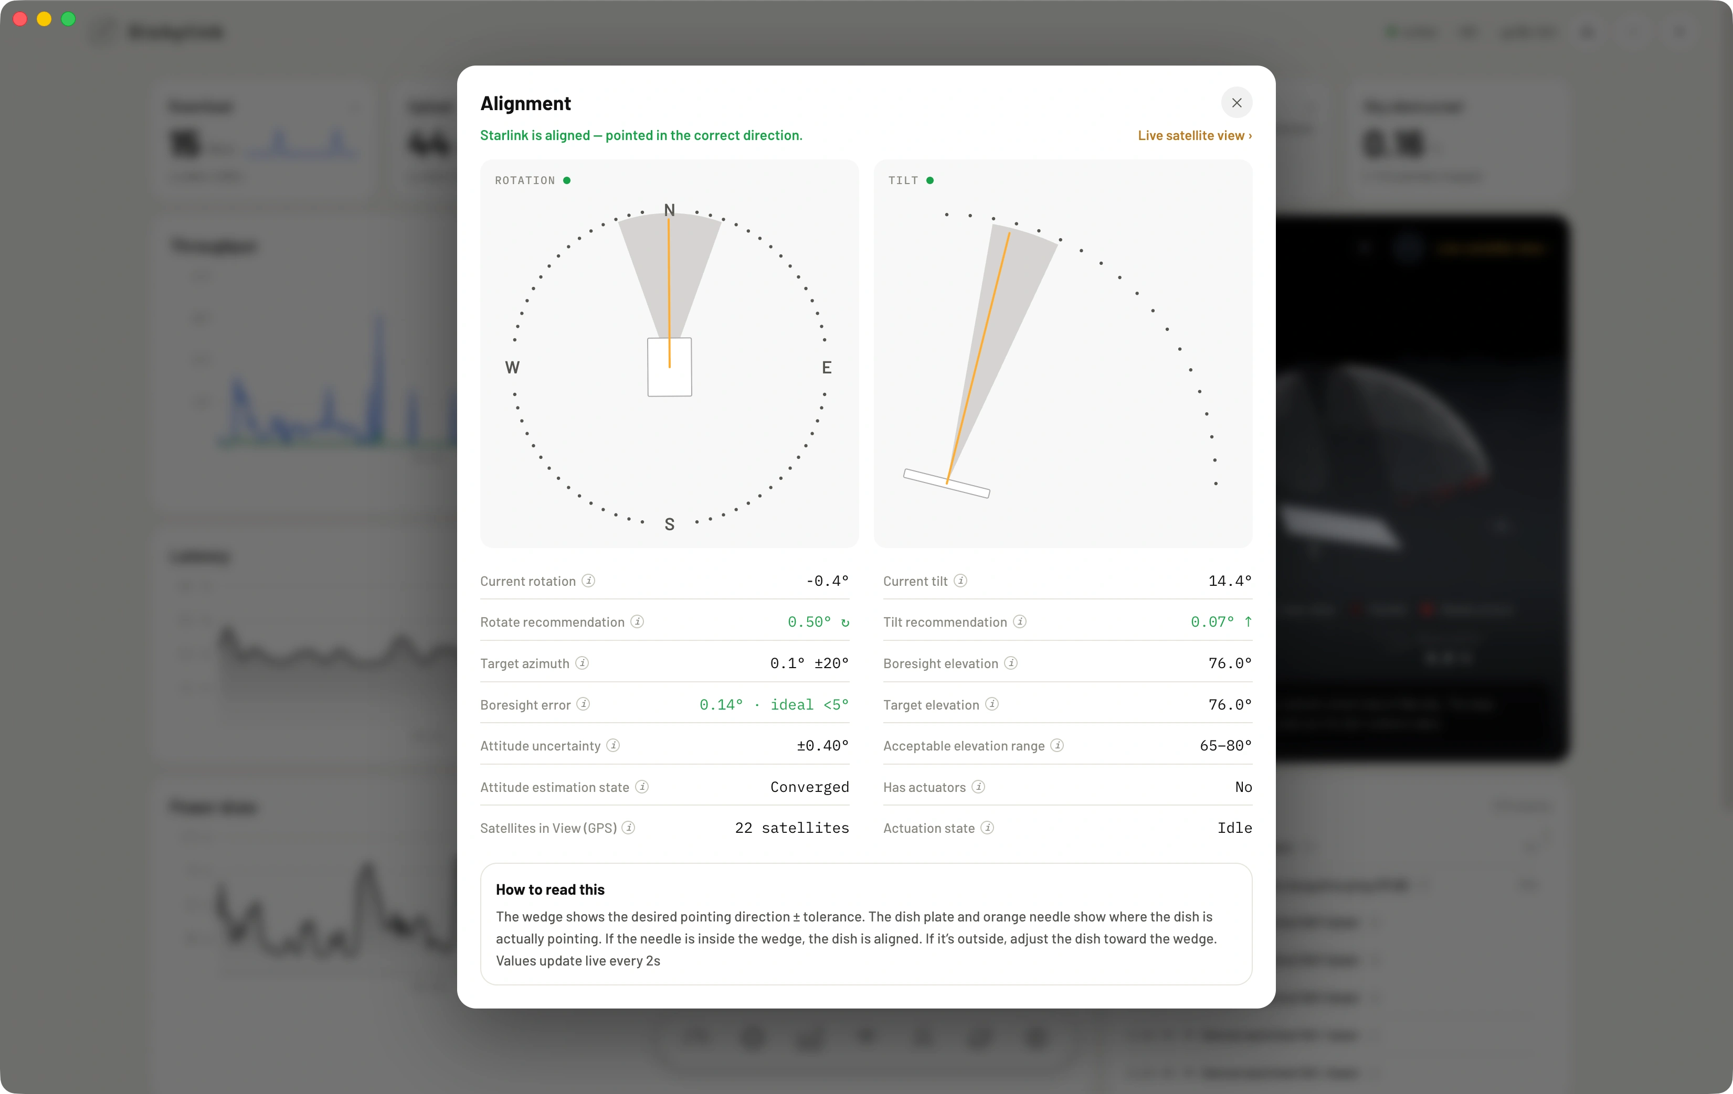The width and height of the screenshot is (1733, 1094).
Task: Click the clockwise rotate arrow icon
Action: coord(845,622)
